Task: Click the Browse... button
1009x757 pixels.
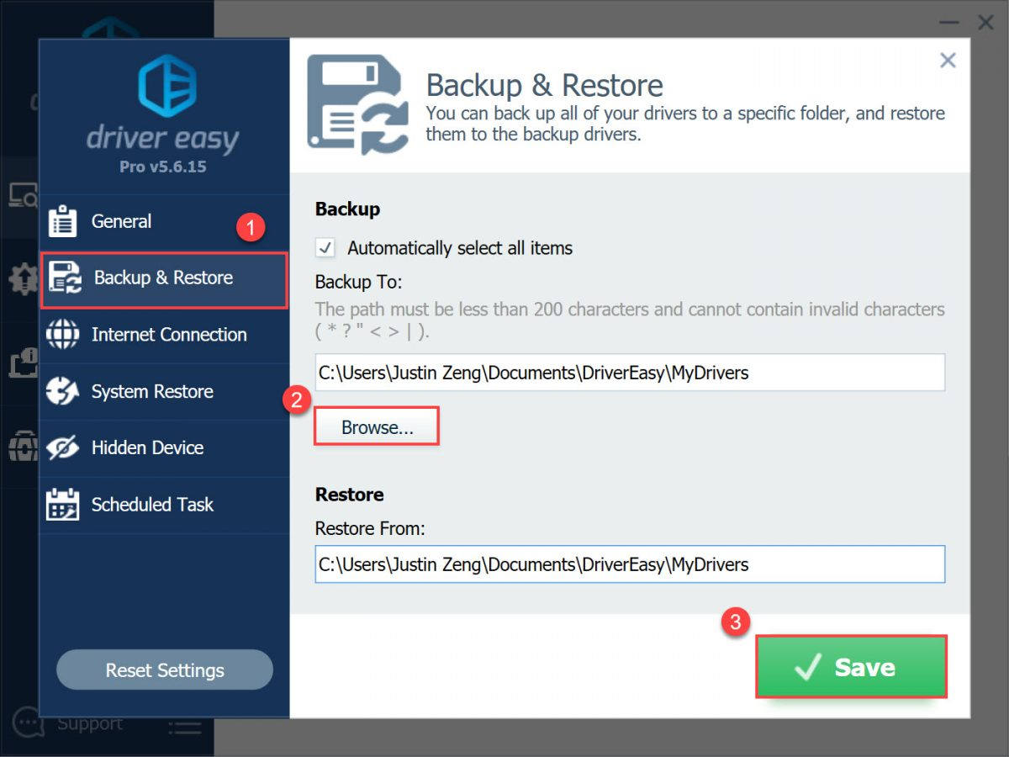Action: click(378, 427)
